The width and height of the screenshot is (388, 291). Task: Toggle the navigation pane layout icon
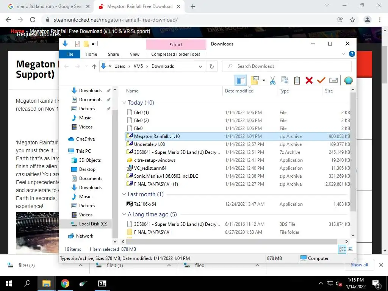tap(241, 80)
